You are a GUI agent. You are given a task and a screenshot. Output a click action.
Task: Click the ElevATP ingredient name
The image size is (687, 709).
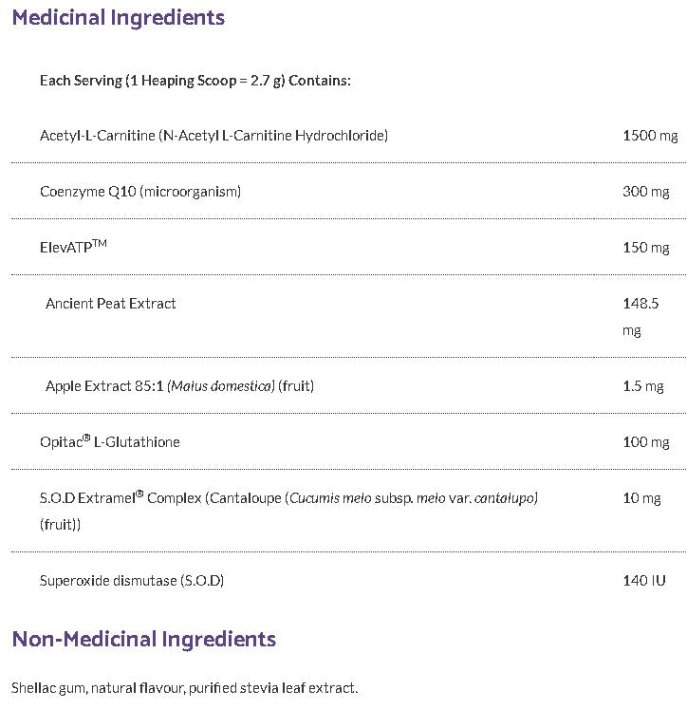tap(73, 247)
